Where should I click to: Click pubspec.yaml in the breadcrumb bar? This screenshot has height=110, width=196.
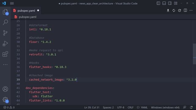pos(28,17)
